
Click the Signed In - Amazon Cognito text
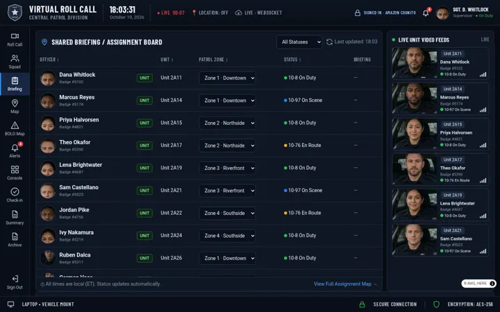[x=390, y=12]
